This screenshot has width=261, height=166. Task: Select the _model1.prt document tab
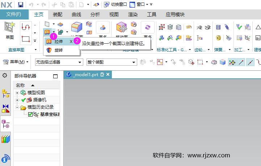(x=87, y=75)
